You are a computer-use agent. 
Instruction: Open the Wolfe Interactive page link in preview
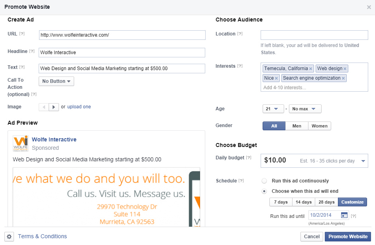(x=54, y=139)
